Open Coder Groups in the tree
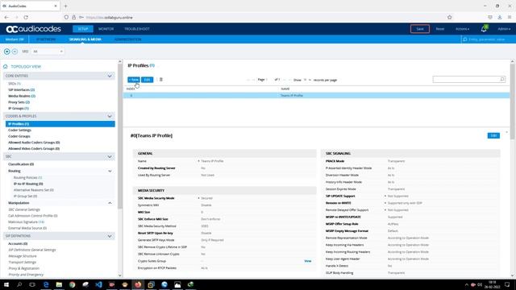Image resolution: width=516 pixels, height=290 pixels. (x=19, y=136)
